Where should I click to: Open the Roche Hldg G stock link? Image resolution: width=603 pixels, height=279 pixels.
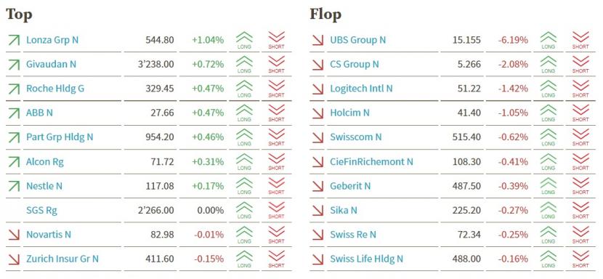[55, 89]
